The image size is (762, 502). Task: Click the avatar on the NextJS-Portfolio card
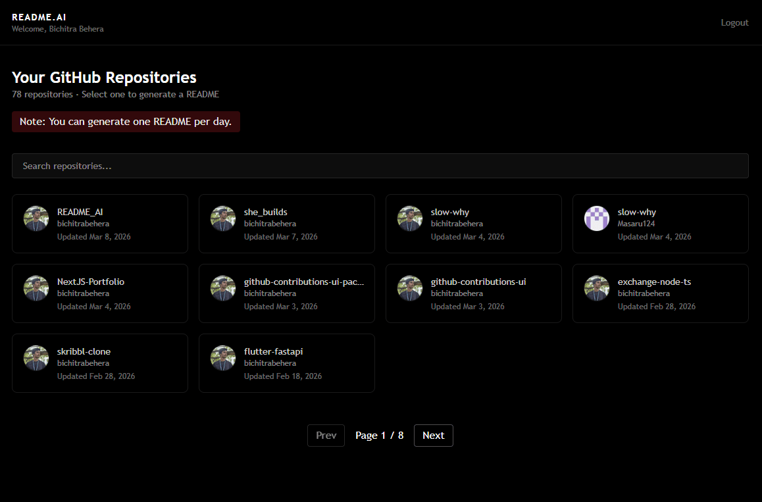point(36,288)
